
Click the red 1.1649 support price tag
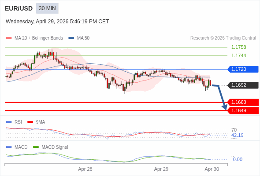pos(243,110)
